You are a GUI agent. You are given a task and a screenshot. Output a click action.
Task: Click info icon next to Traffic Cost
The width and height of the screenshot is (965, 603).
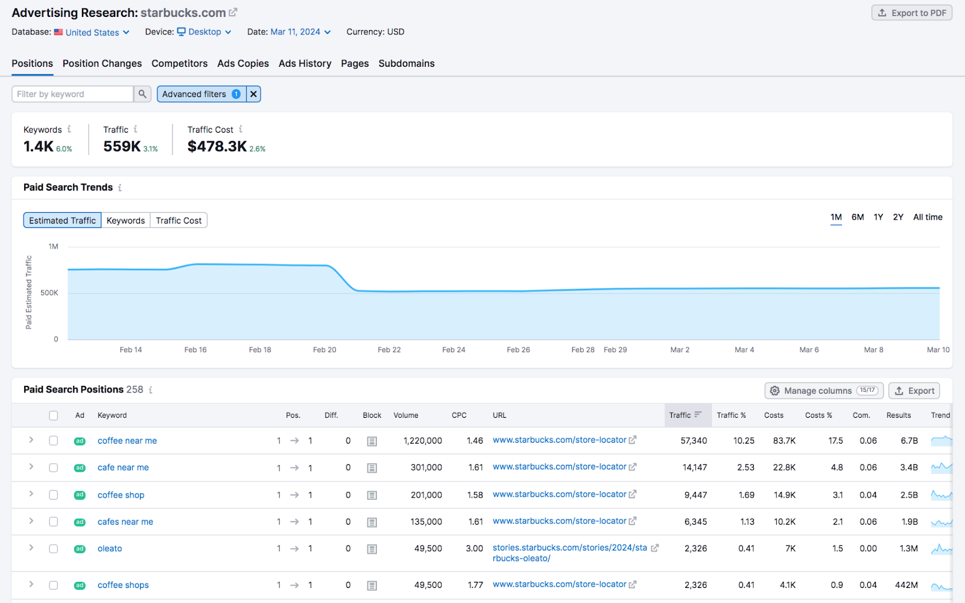241,129
